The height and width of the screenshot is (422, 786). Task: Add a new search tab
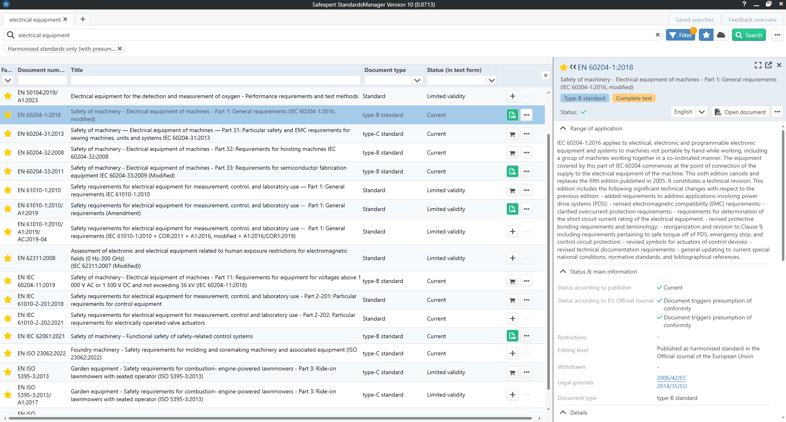click(x=83, y=19)
